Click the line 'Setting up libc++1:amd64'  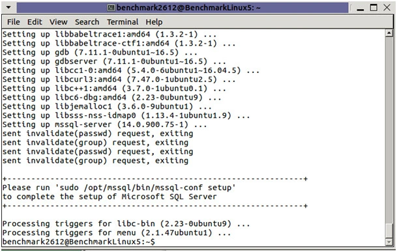pyautogui.click(x=114, y=89)
